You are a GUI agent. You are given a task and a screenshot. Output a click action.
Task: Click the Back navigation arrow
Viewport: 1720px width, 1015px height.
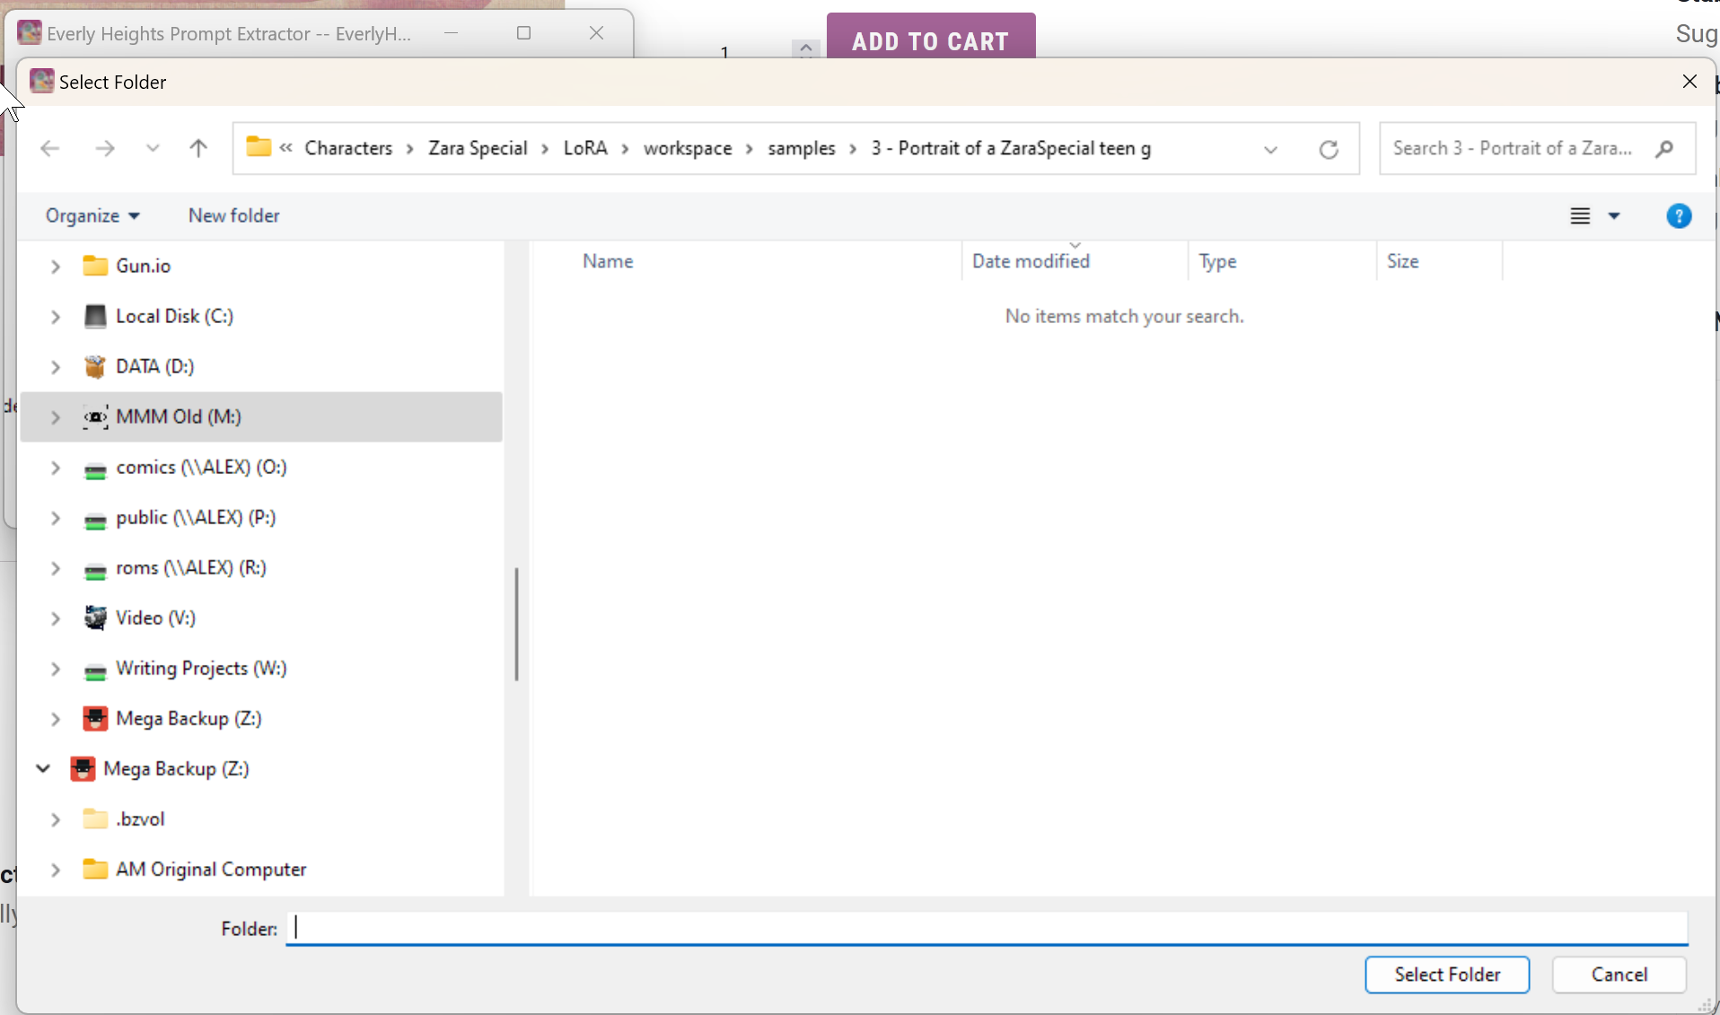50,148
